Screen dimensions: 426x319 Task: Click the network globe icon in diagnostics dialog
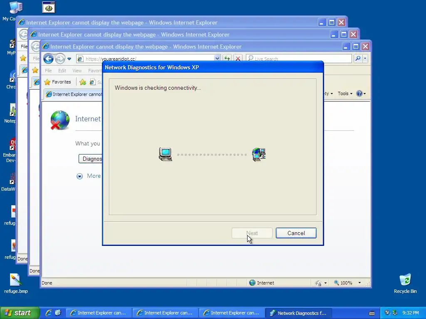coord(259,155)
